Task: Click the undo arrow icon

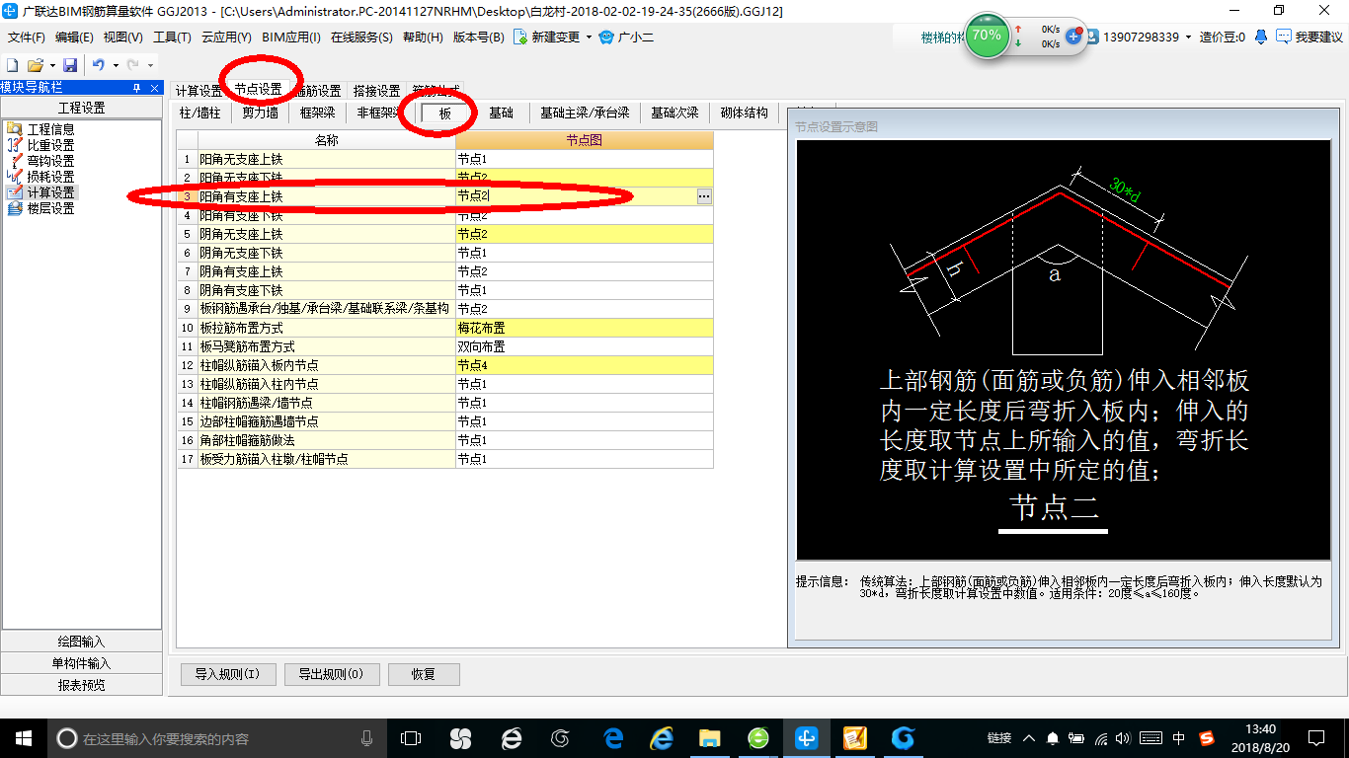Action: [99, 64]
